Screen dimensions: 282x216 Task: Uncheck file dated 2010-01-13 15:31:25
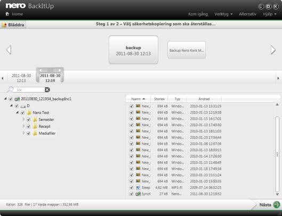pos(132,106)
